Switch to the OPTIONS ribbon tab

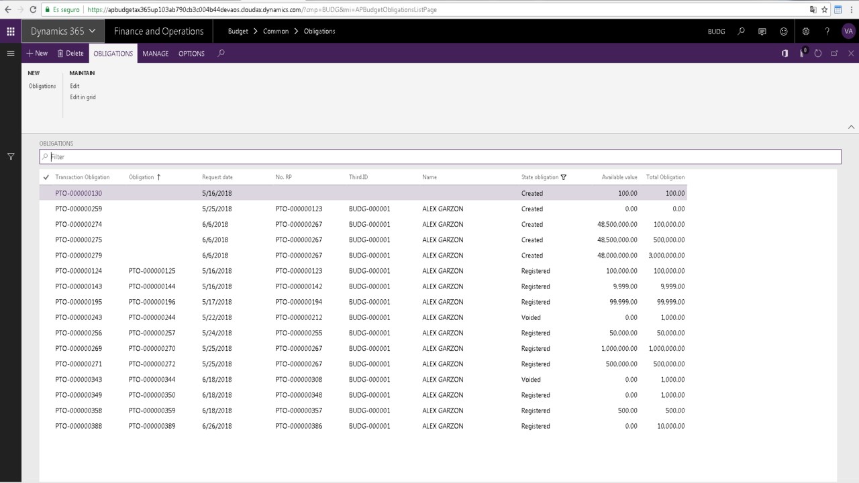click(191, 54)
